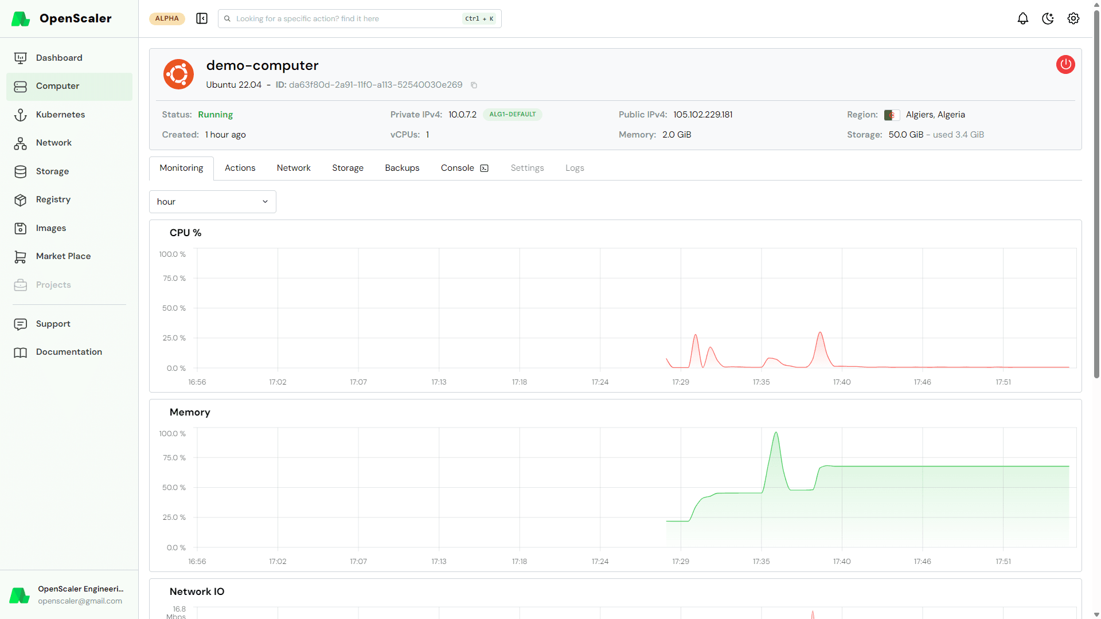Click the red power button for demo-computer
This screenshot has width=1101, height=619.
pos(1065,65)
